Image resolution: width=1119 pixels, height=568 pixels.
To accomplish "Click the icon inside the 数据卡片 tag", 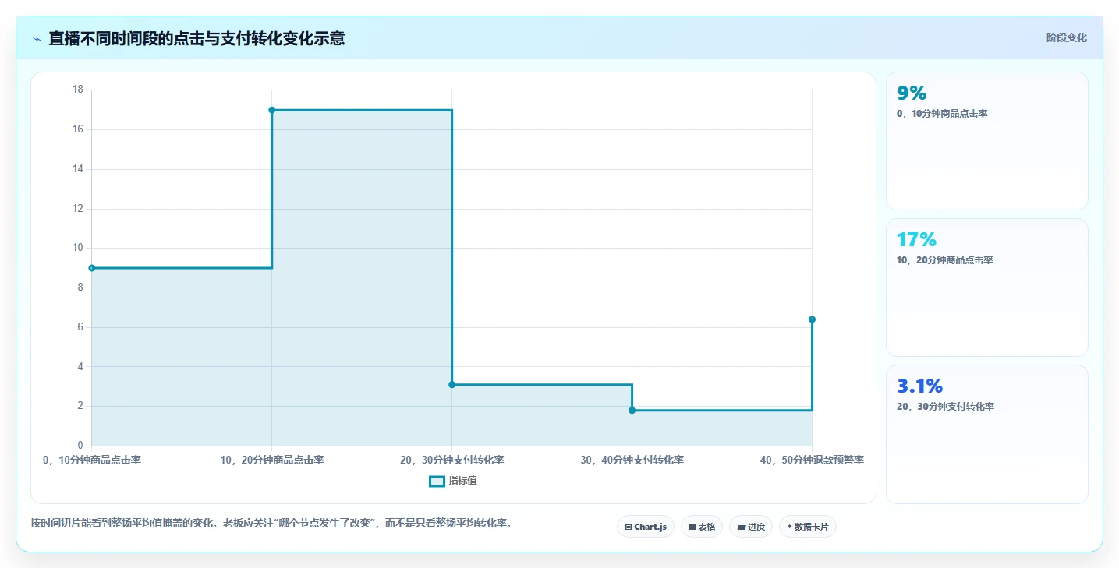I will 789,527.
